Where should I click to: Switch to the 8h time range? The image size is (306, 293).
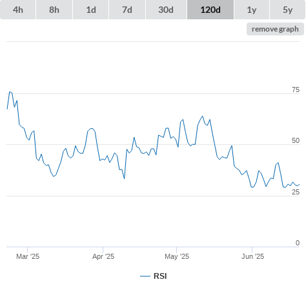(54, 10)
